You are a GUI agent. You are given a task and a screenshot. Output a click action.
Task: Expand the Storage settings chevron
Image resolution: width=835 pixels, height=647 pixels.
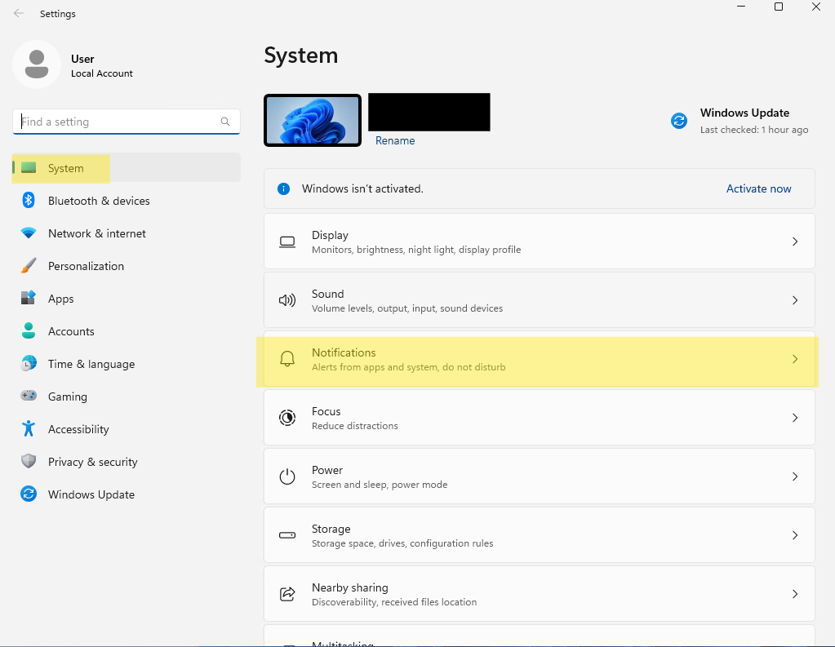(x=795, y=535)
